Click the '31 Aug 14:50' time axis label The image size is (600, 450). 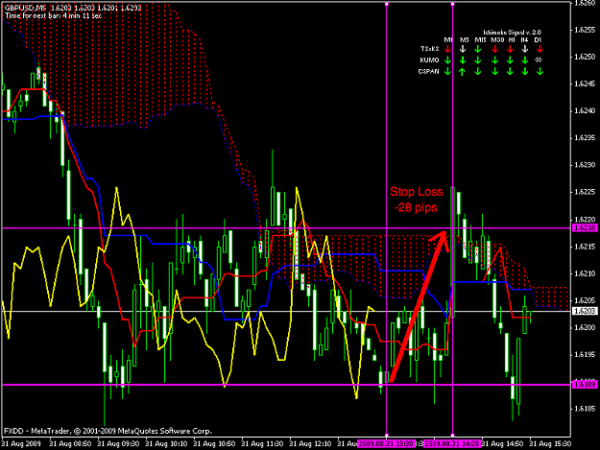point(502,443)
